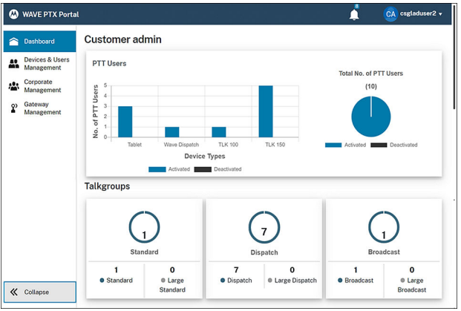Click the Total No. of PTT Users label
The image size is (461, 311).
tap(371, 73)
